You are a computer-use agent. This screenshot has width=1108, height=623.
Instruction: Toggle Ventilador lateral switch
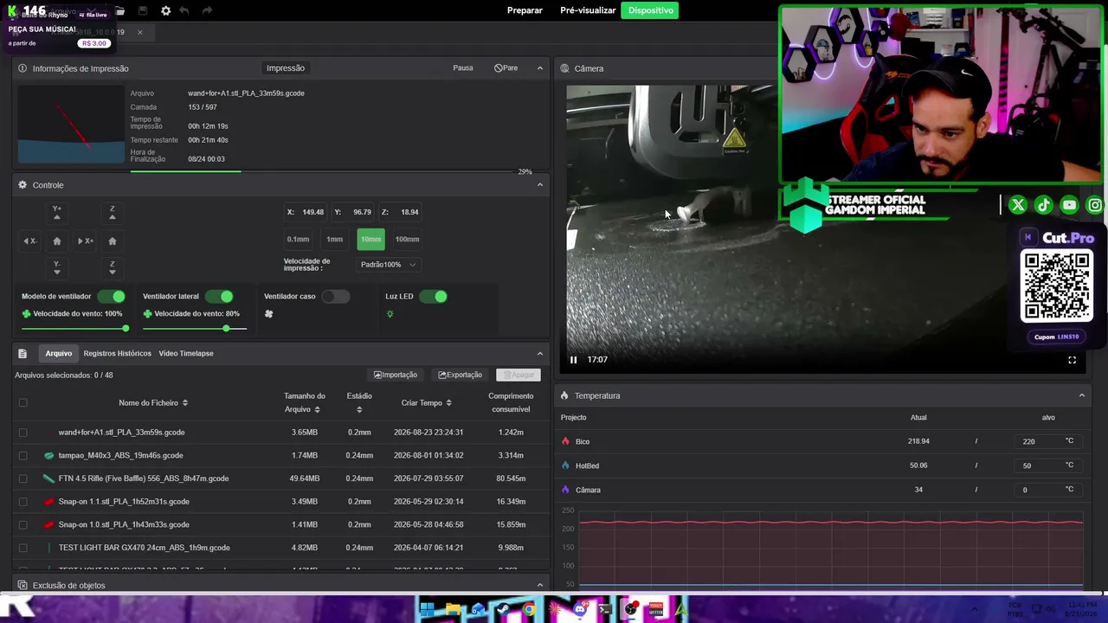(219, 297)
